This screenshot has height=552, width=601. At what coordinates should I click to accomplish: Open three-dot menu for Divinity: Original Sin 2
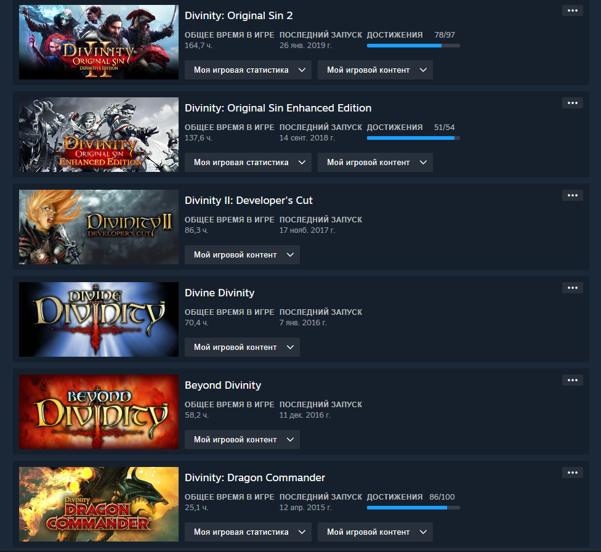coord(572,10)
